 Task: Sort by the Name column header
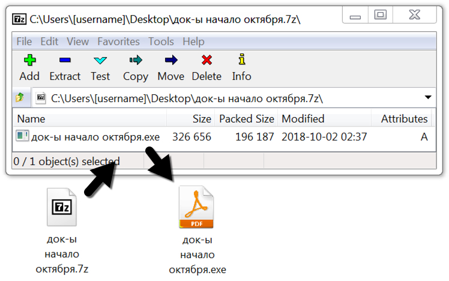pyautogui.click(x=90, y=119)
